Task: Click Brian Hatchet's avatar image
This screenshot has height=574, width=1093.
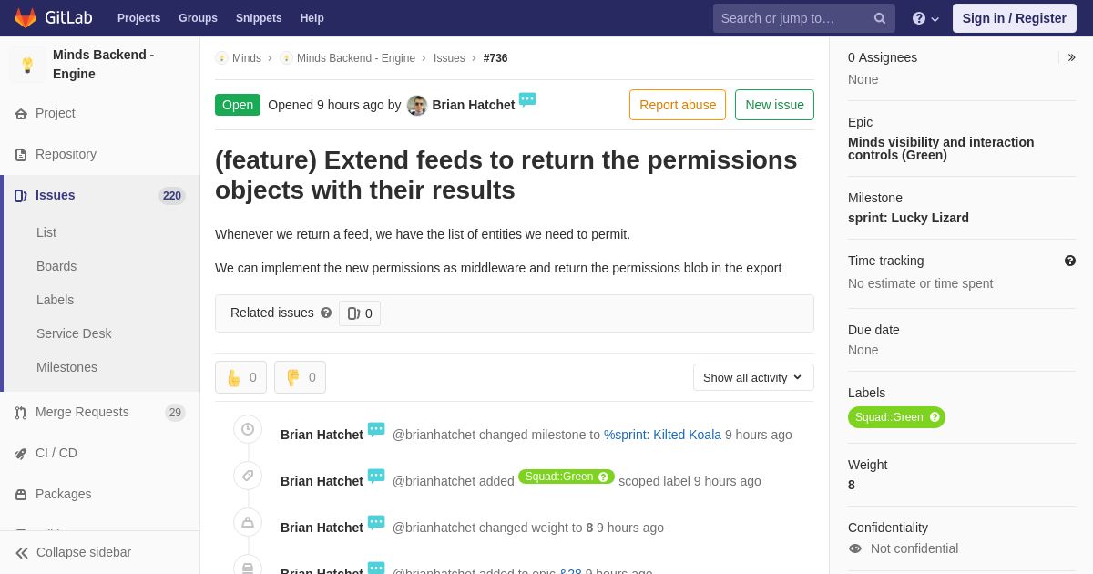Action: (417, 106)
